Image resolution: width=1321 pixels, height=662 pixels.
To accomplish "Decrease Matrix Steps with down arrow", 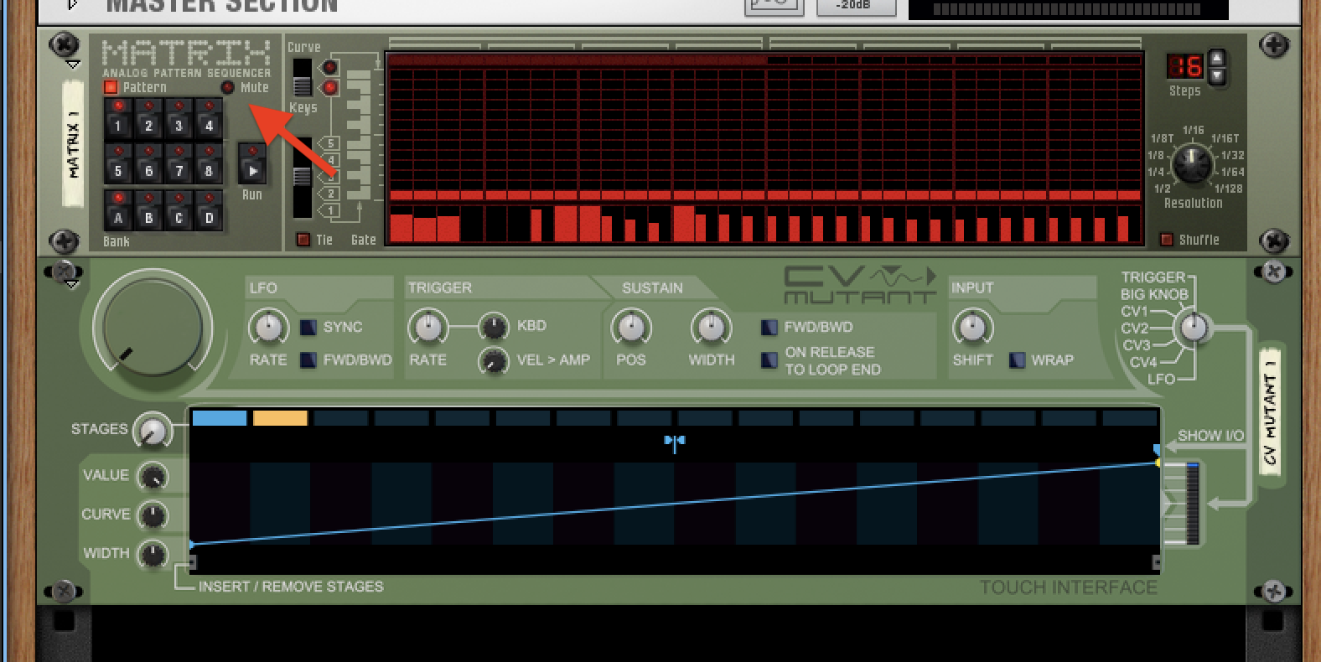I will click(x=1217, y=75).
